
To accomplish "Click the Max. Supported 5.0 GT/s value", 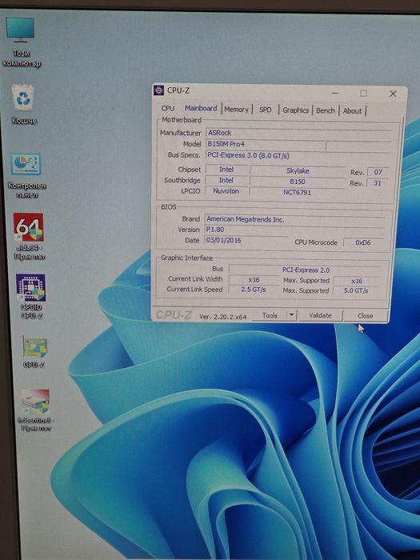I will [356, 290].
